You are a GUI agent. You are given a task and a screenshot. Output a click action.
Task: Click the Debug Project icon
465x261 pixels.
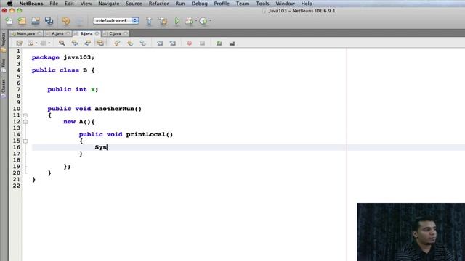(189, 21)
